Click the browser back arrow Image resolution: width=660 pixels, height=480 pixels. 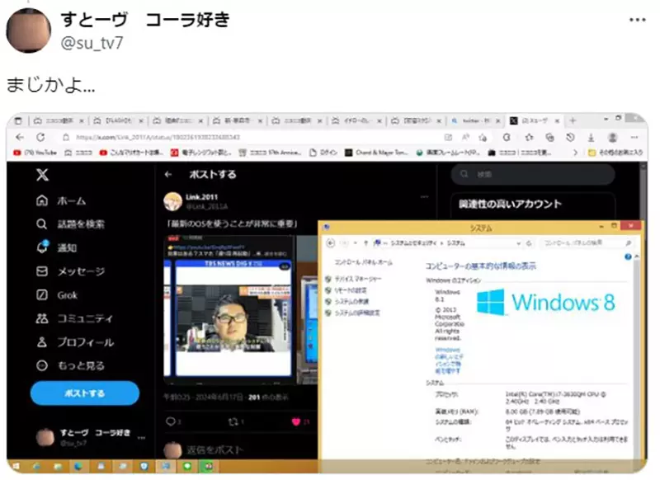tap(20, 137)
